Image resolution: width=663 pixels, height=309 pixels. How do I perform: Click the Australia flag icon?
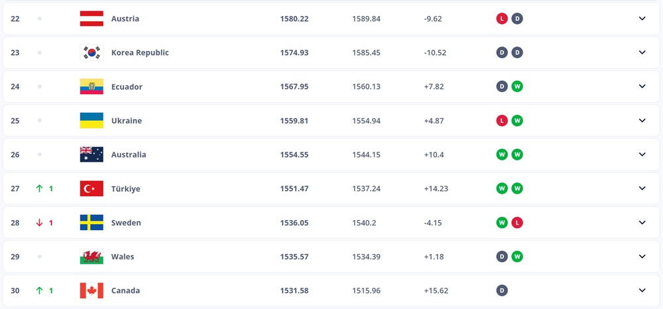tap(91, 154)
